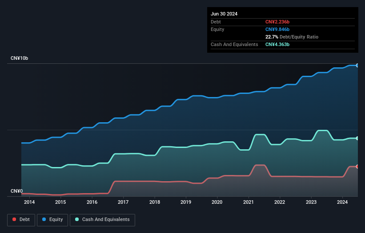Click the Equity row label in tooltip
This screenshot has width=365, height=233.
[x=217, y=29]
